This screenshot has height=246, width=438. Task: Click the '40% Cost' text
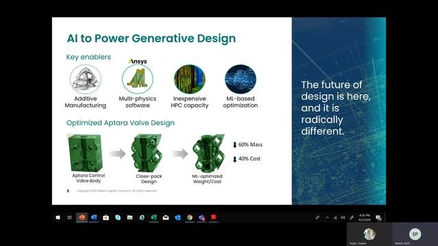tap(249, 159)
